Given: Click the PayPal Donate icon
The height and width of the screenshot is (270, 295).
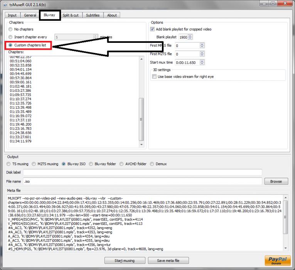Looking at the screenshot, I should pos(278,260).
